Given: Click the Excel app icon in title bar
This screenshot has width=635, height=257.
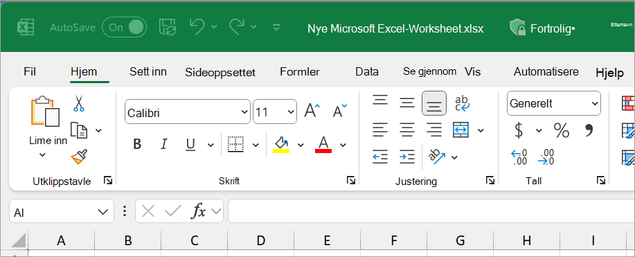Looking at the screenshot, I should (x=25, y=28).
